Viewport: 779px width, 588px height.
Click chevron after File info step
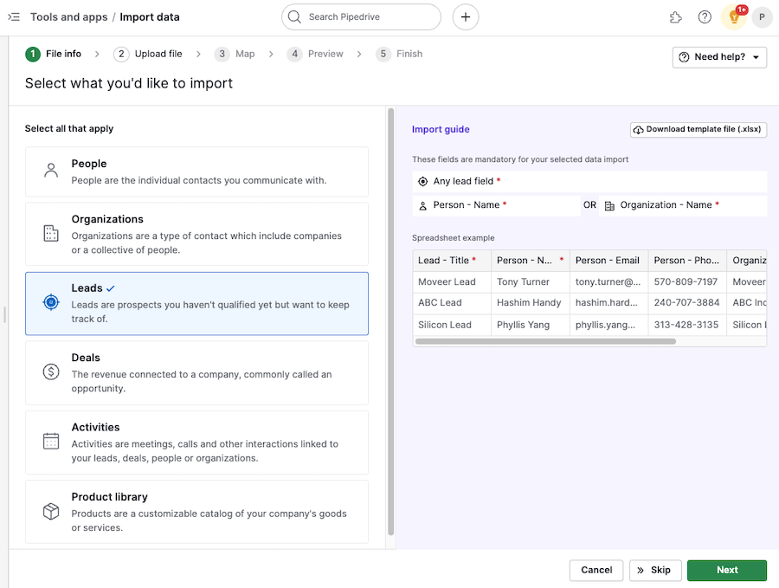point(97,55)
